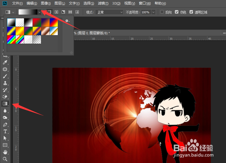
Task: Enable the 反向 reverse checkbox
Action: (162, 12)
